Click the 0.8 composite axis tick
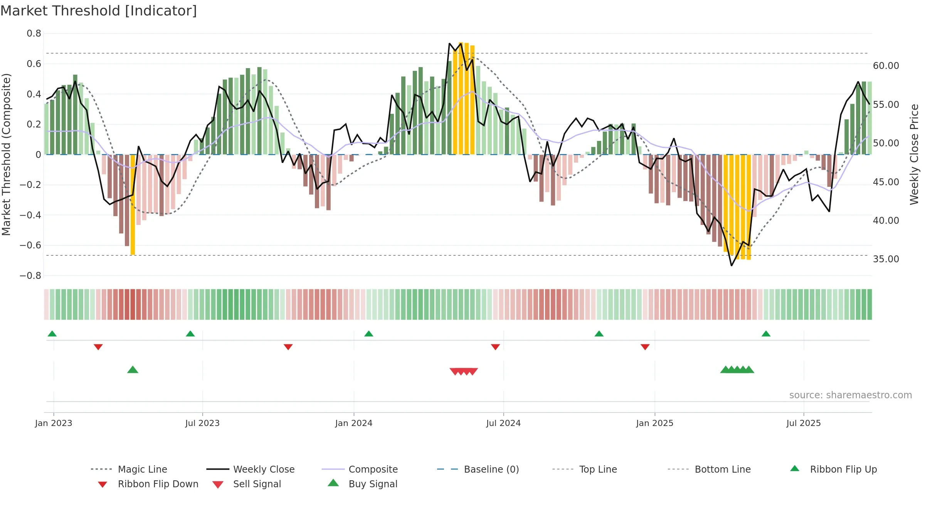 coord(34,34)
